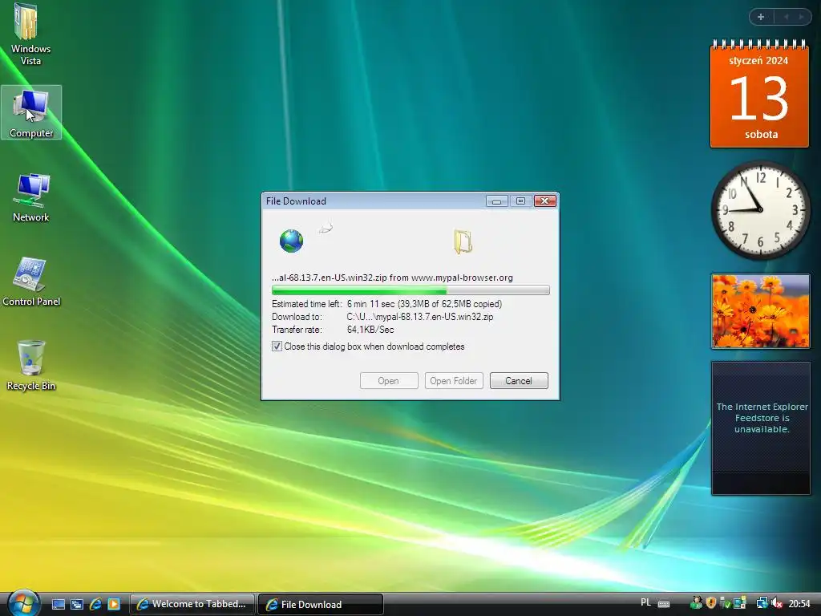This screenshot has height=616, width=821.
Task: Click the calendar gadget showing 13
Action: click(759, 95)
